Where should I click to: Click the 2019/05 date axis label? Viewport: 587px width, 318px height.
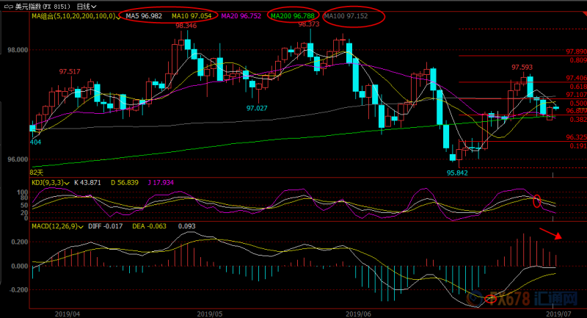[x=210, y=314]
